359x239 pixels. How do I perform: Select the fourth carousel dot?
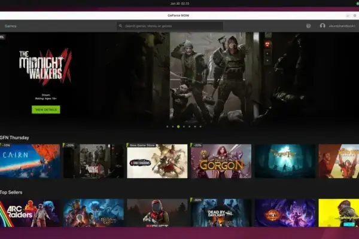184,127
